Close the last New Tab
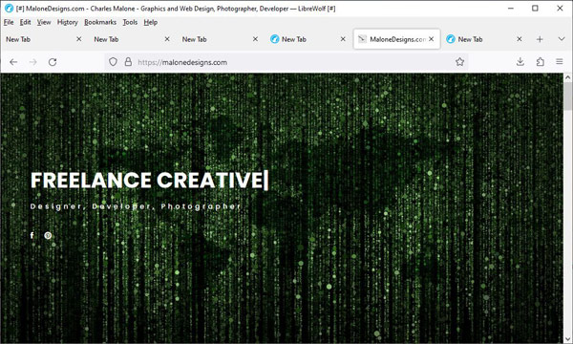The height and width of the screenshot is (344, 573). click(x=519, y=39)
